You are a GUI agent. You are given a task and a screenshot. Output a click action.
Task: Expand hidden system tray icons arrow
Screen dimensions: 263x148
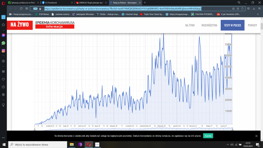tap(220, 145)
